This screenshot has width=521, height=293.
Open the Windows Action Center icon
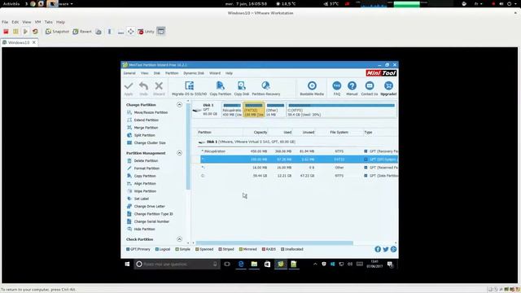coord(391,265)
